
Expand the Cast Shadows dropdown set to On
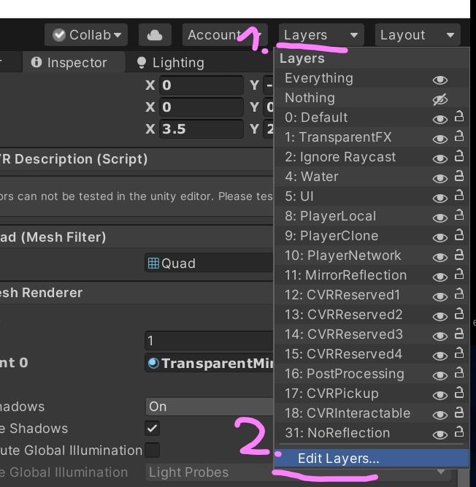(x=209, y=407)
